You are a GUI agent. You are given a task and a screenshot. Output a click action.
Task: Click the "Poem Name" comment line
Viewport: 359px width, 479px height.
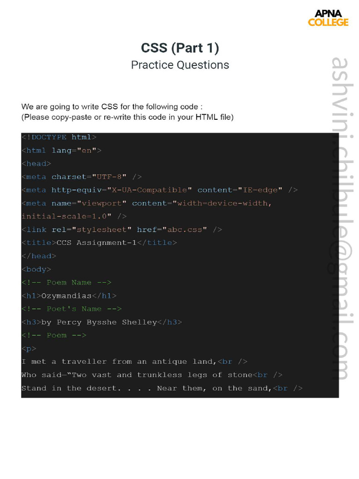click(66, 283)
